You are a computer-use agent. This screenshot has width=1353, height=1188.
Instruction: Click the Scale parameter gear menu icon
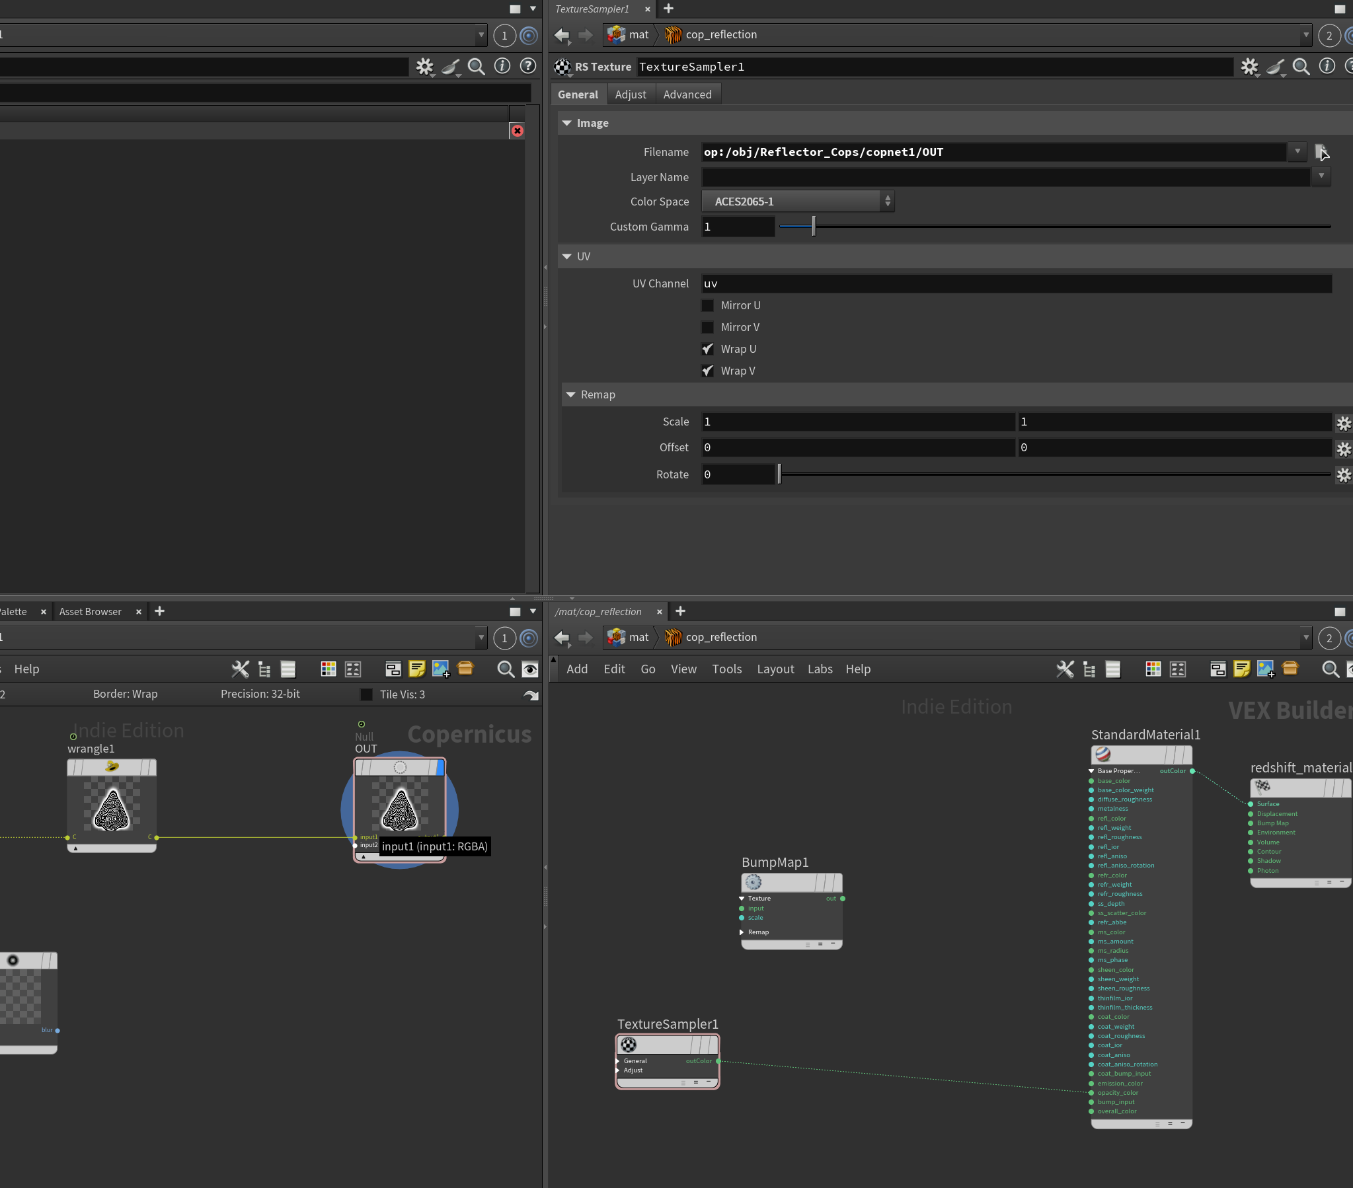pyautogui.click(x=1343, y=422)
